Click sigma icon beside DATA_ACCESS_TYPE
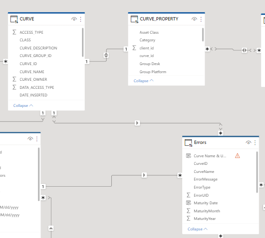The height and width of the screenshot is (238, 265). [x=14, y=87]
